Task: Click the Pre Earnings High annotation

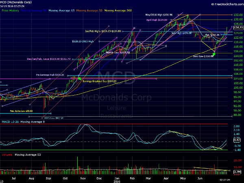Action: [x=50, y=75]
